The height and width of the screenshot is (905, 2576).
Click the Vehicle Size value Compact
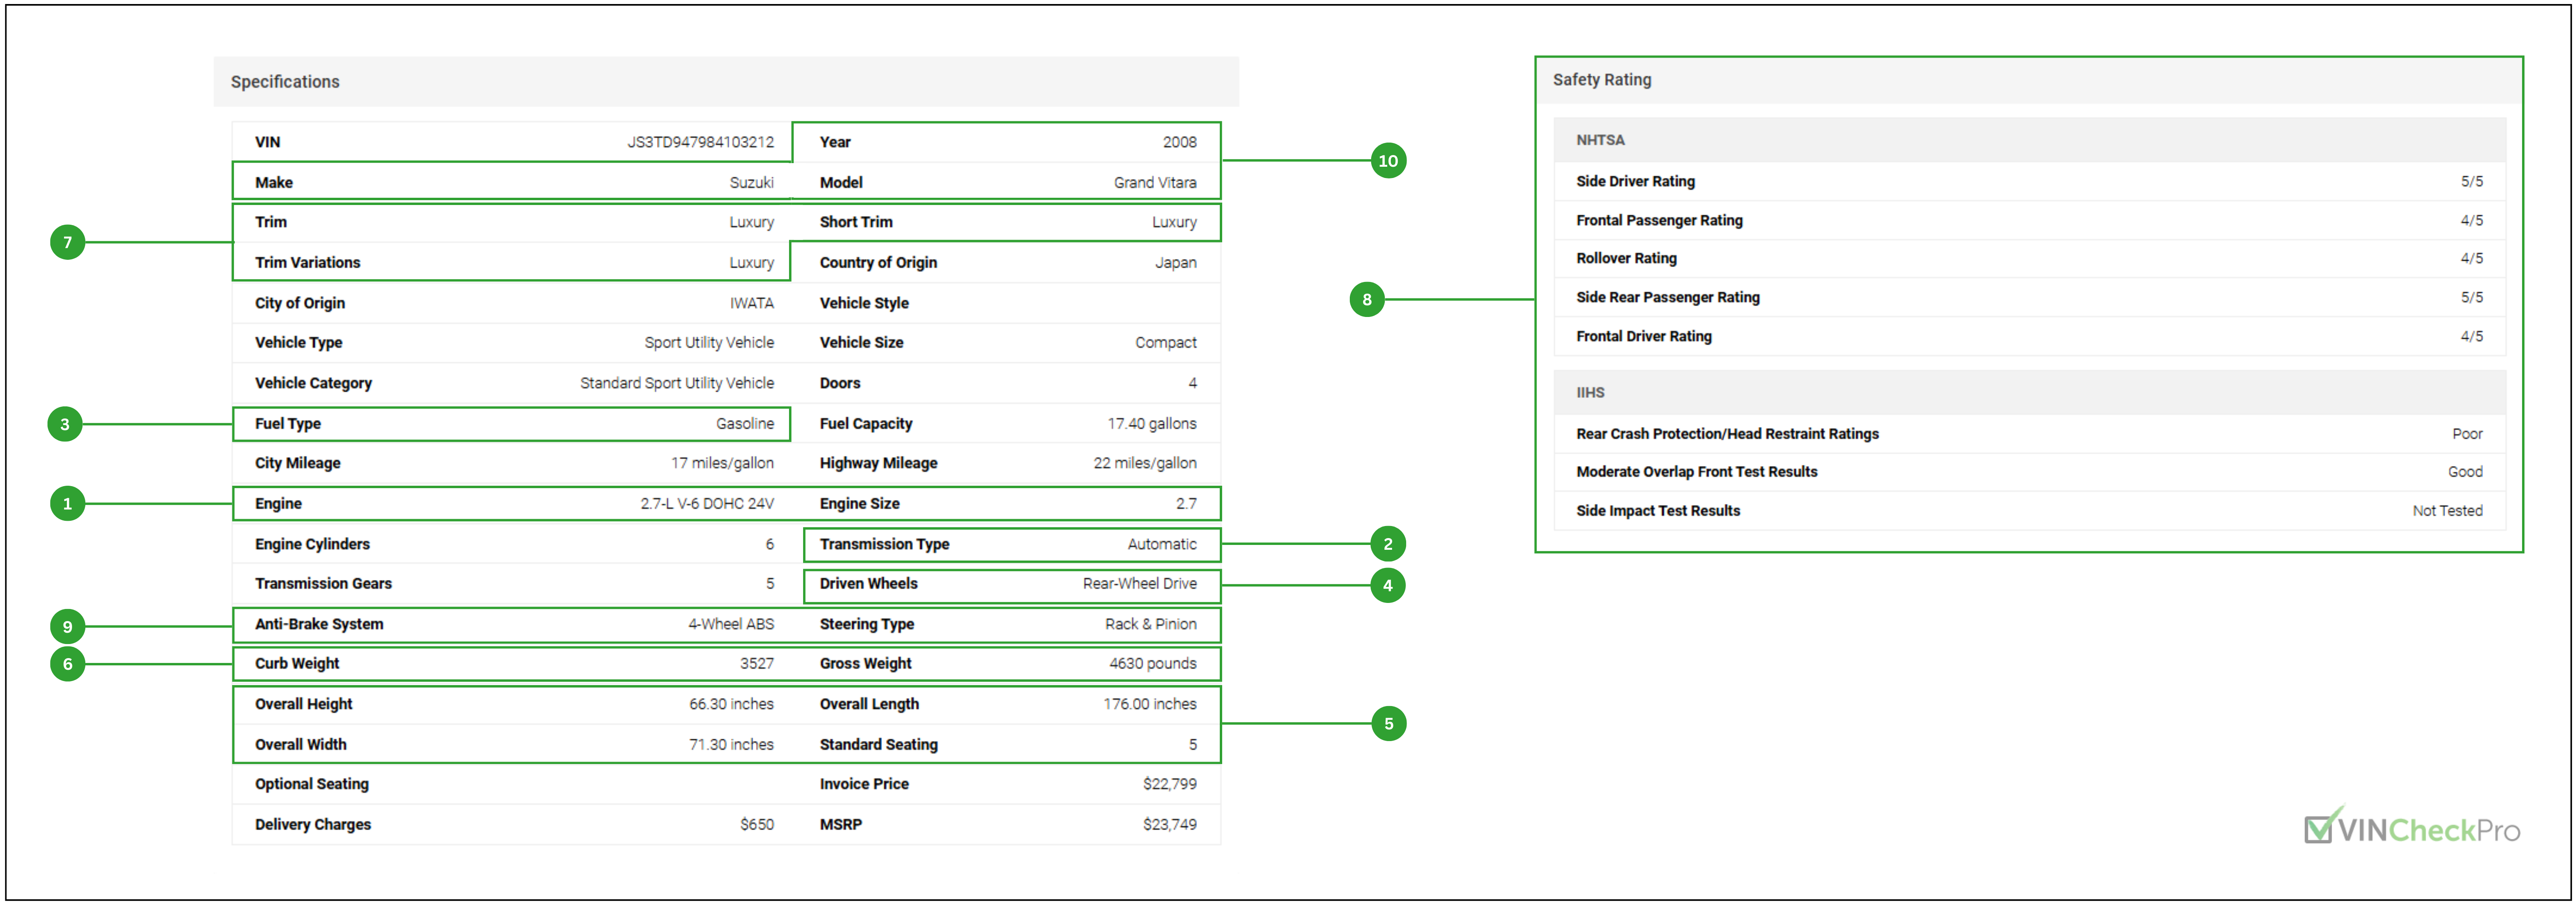[1165, 343]
